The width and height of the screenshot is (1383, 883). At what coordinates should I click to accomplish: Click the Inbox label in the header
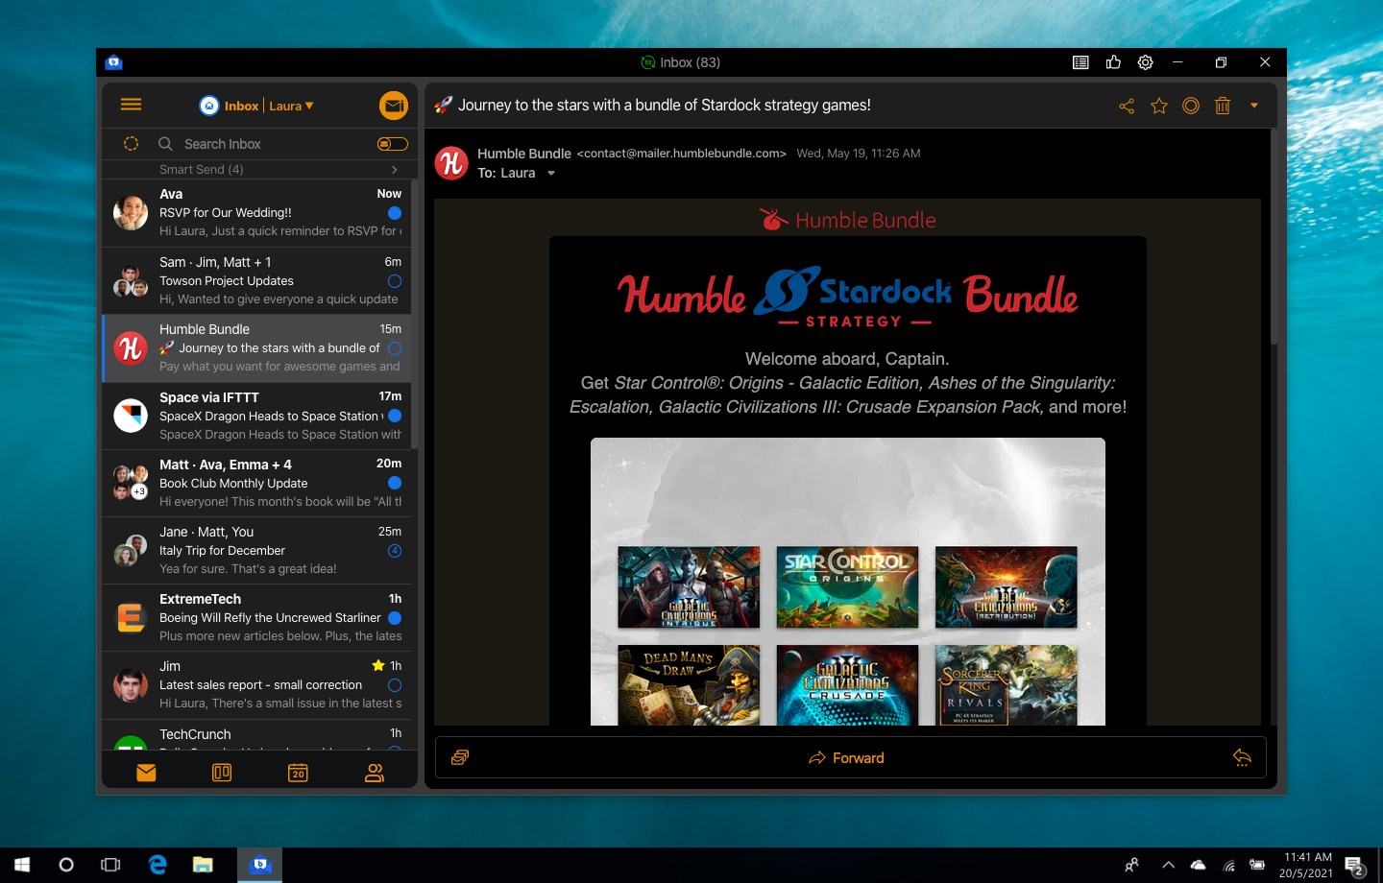tap(241, 106)
